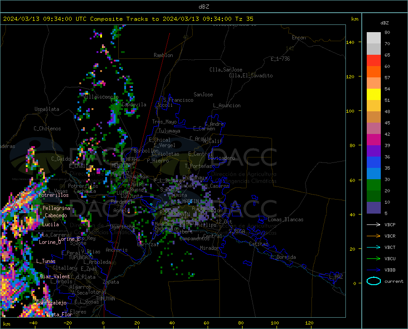Click the white VBCP arrow in legend
The width and height of the screenshot is (408, 329).
click(374, 224)
